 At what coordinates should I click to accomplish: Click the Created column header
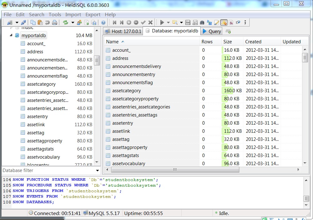pyautogui.click(x=262, y=42)
